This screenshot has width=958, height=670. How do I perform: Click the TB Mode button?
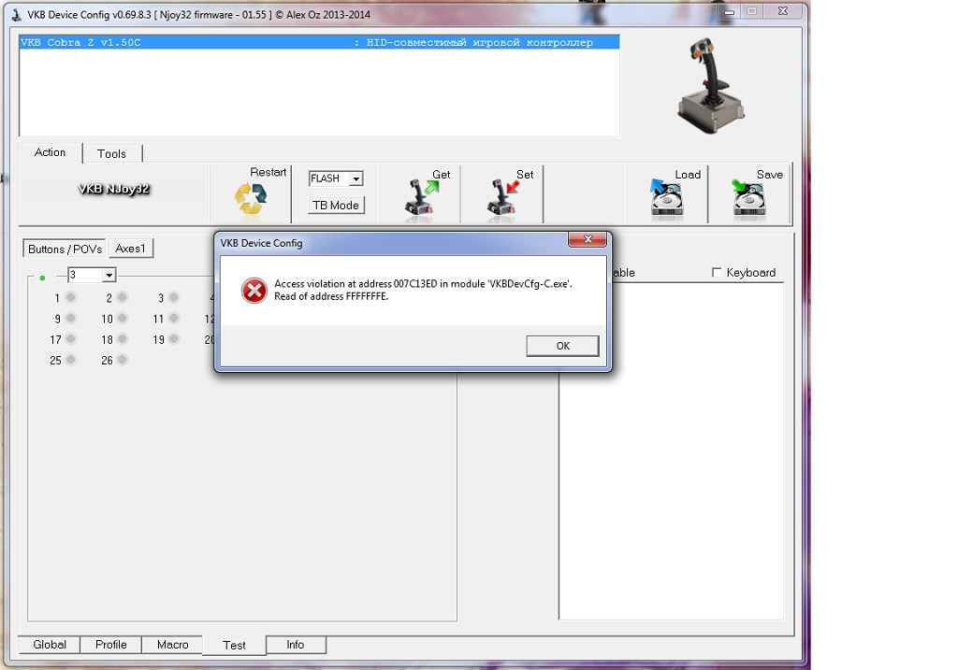click(336, 205)
